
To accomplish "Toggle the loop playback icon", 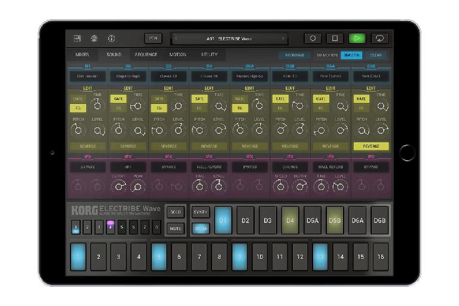I will pos(380,38).
